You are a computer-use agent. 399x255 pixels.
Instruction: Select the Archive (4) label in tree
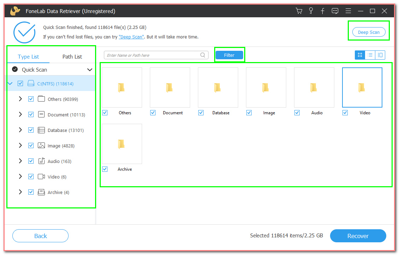[58, 192]
